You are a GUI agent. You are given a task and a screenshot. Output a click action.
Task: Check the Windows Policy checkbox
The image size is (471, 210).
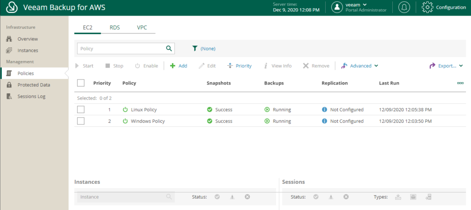tap(81, 121)
